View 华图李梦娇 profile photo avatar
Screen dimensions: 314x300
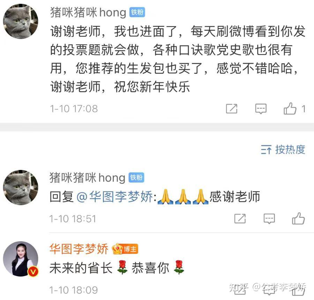click(21, 259)
